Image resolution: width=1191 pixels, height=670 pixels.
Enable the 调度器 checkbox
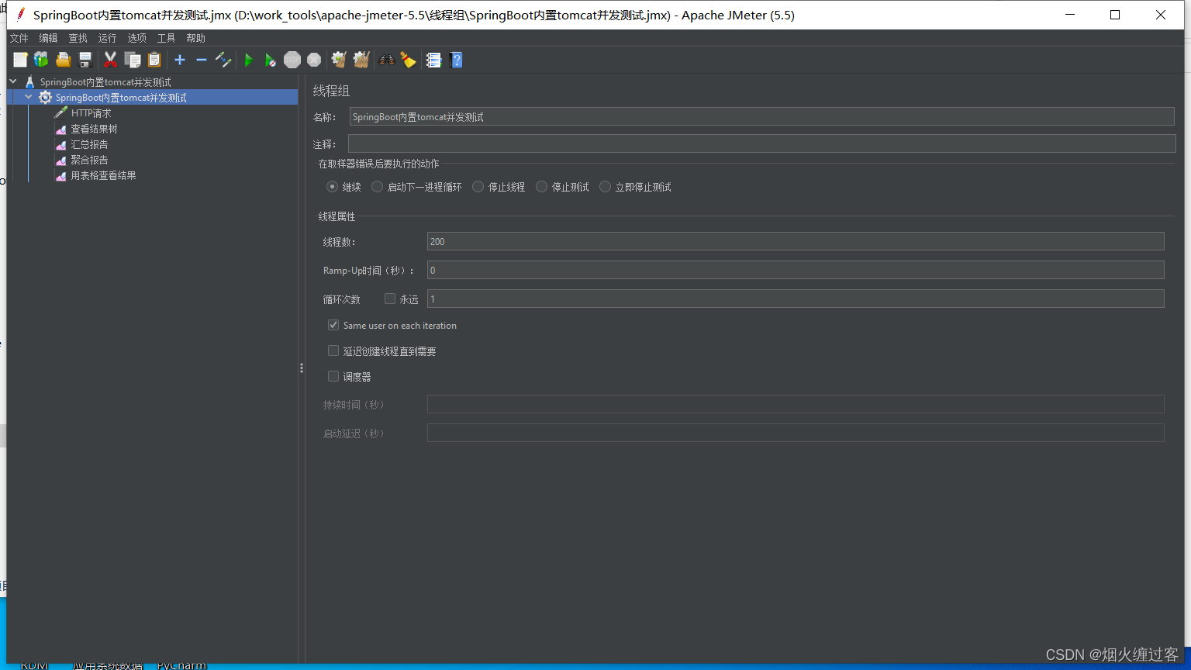point(333,376)
